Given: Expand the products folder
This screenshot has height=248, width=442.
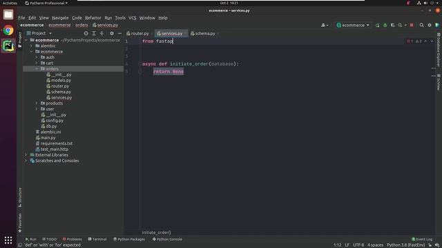Looking at the screenshot, I should tap(37, 103).
